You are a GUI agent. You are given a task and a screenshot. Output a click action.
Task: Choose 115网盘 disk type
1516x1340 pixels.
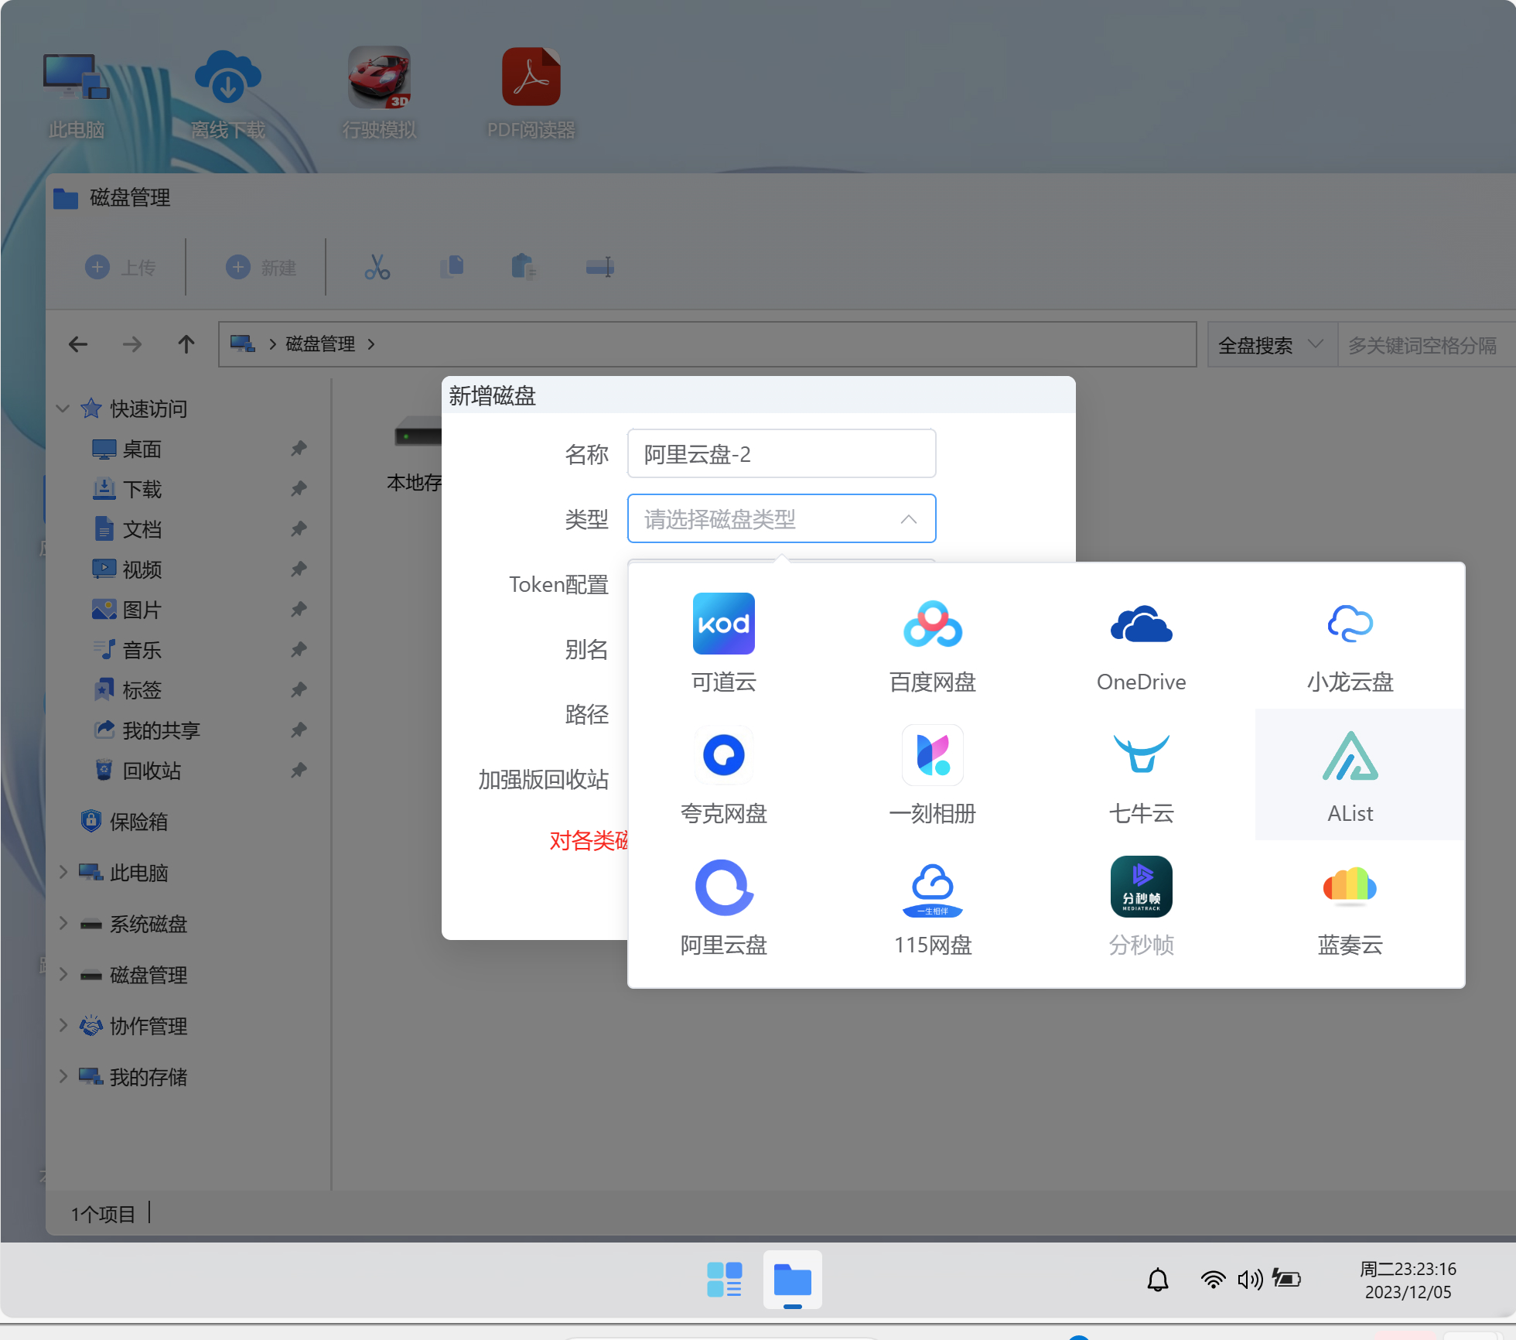[932, 906]
